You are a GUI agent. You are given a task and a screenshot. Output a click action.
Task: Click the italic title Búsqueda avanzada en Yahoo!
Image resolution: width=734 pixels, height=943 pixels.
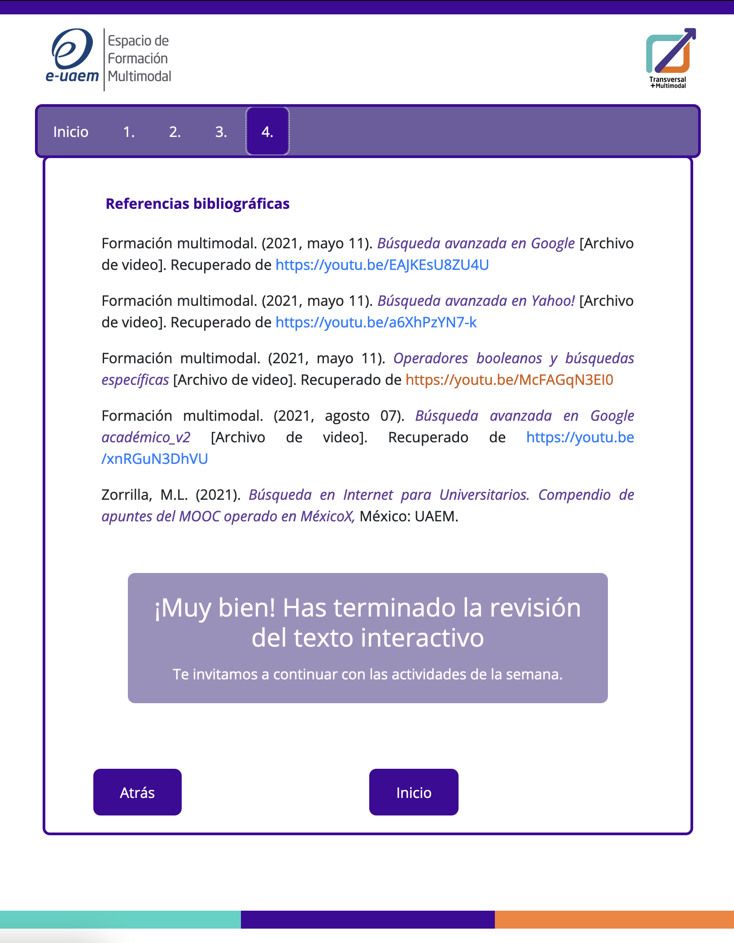point(476,301)
